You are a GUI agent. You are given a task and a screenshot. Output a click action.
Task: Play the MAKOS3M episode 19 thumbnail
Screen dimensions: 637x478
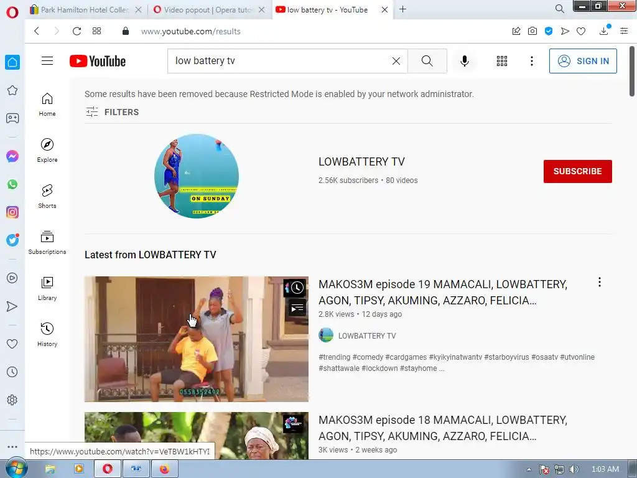click(x=196, y=339)
